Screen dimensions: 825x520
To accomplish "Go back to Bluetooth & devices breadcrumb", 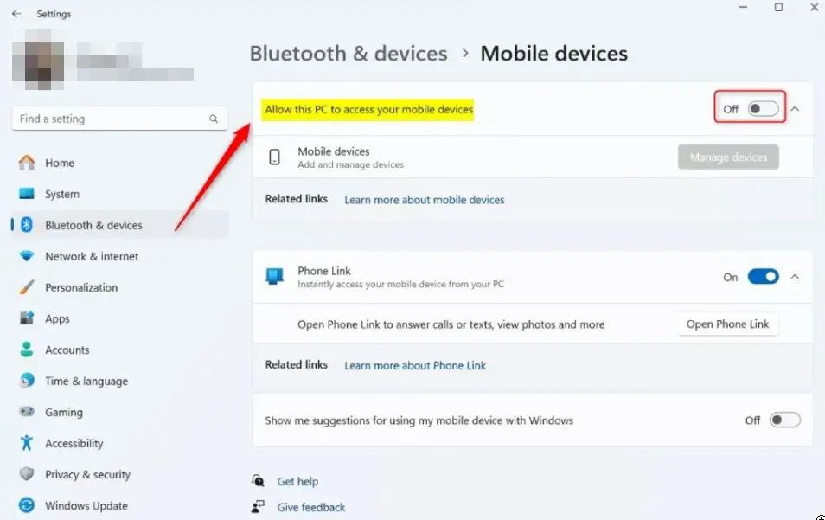I will (349, 53).
